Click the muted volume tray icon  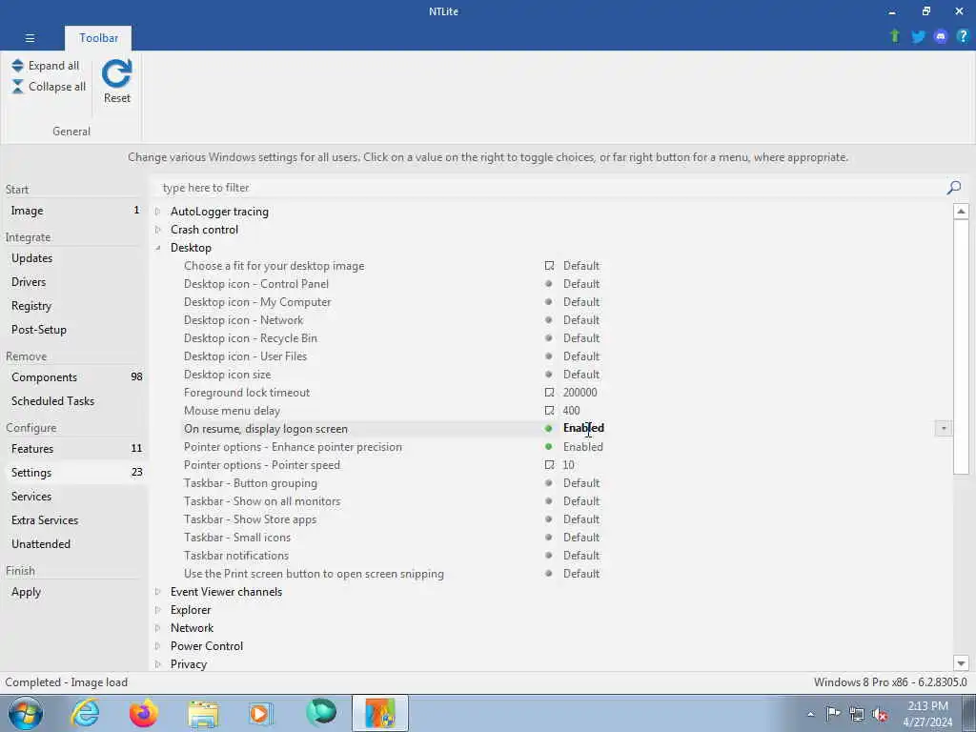point(880,714)
